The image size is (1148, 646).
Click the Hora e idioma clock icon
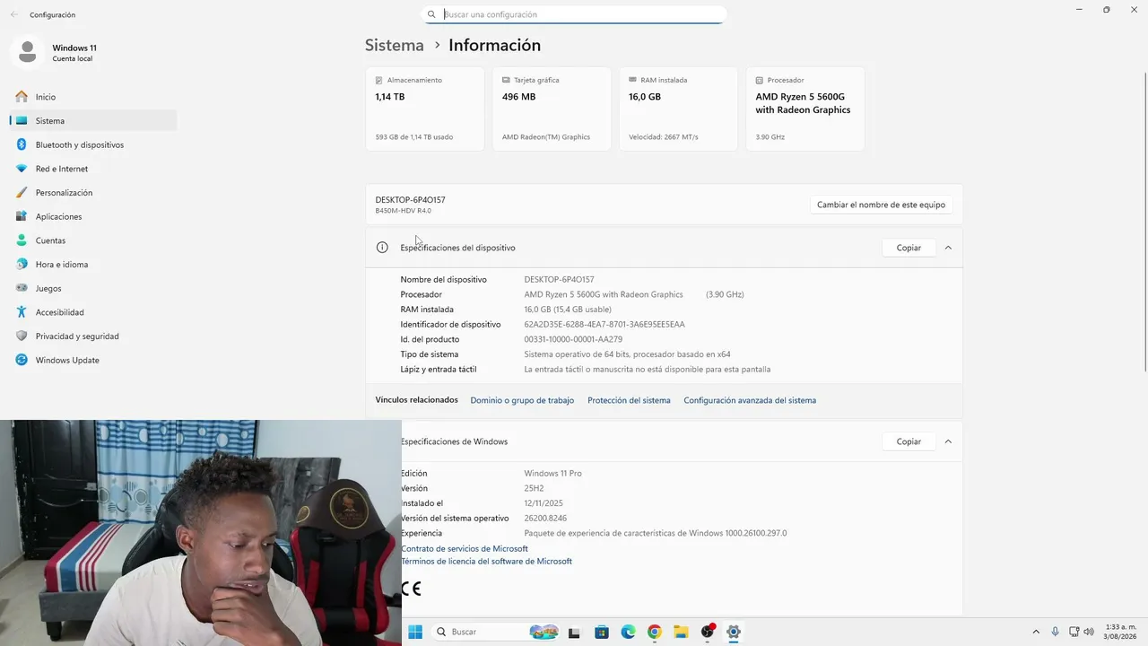click(x=21, y=265)
